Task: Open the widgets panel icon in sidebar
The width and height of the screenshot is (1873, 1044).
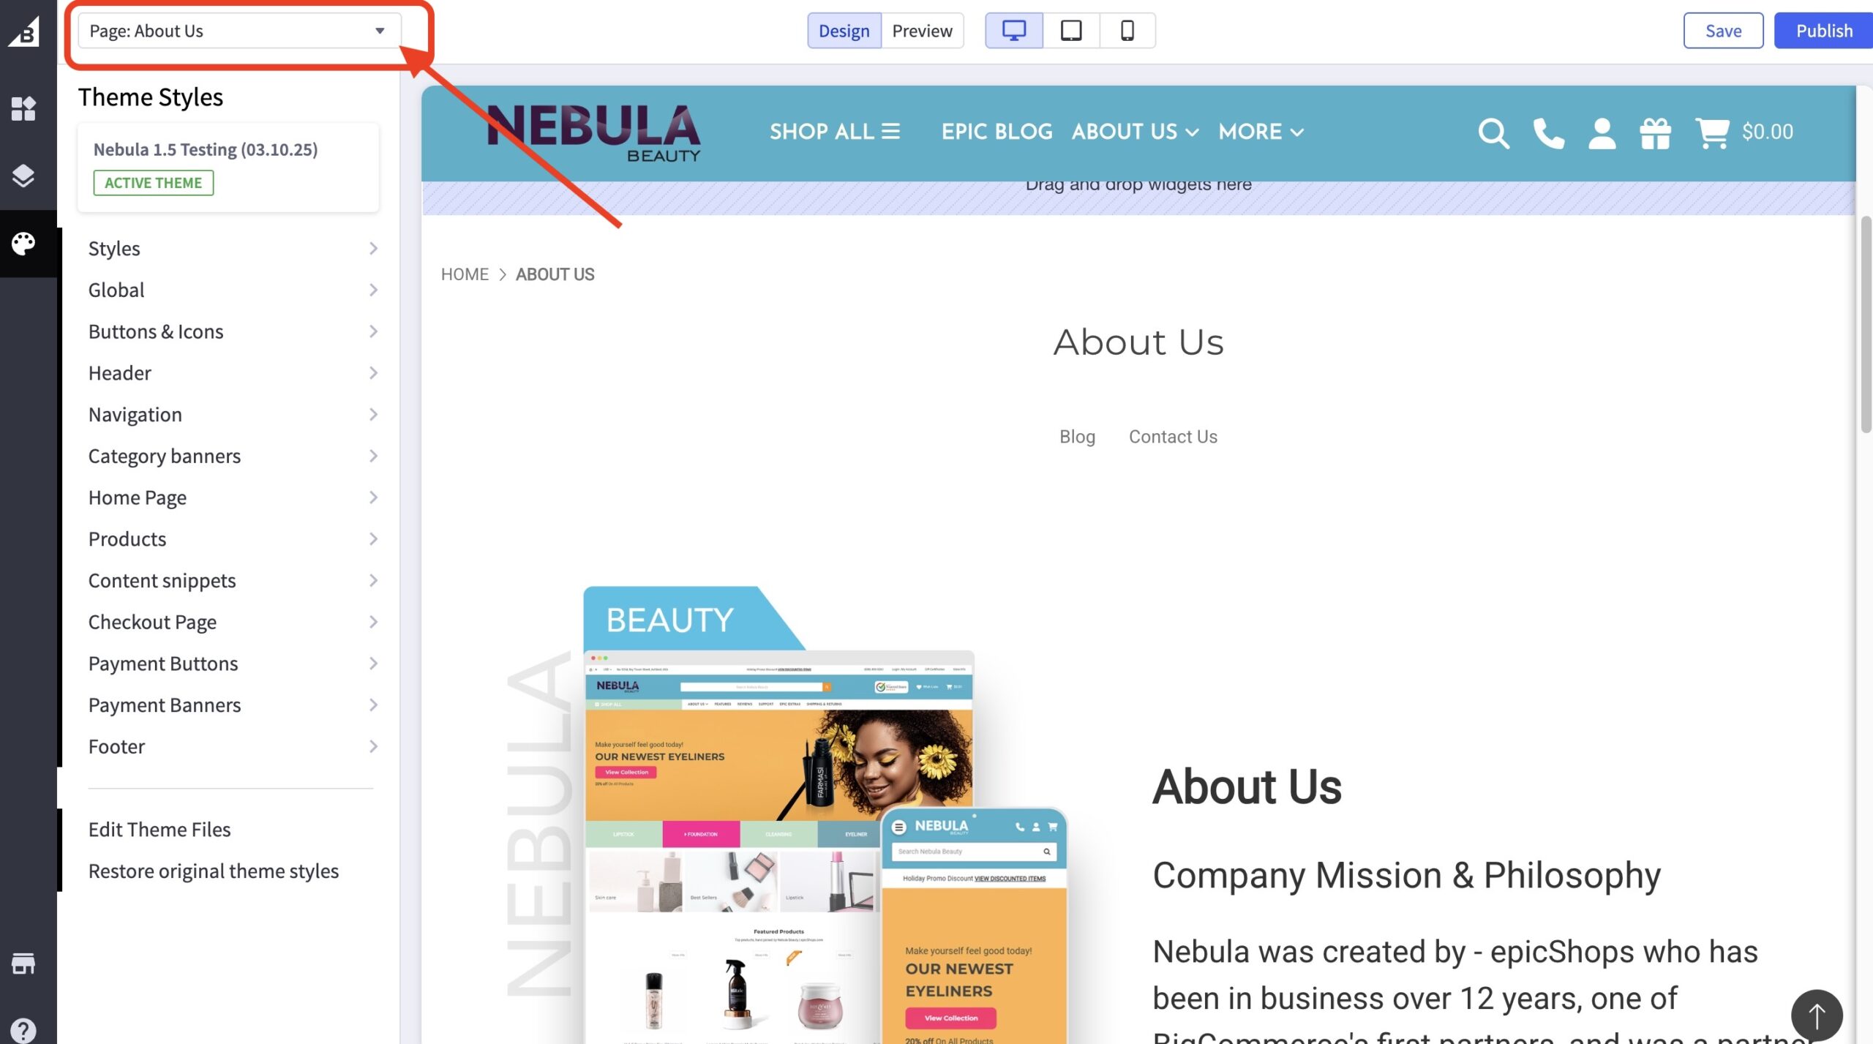Action: pos(23,108)
